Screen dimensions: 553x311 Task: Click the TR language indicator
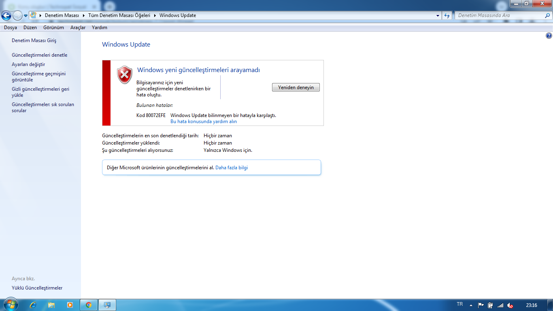459,304
